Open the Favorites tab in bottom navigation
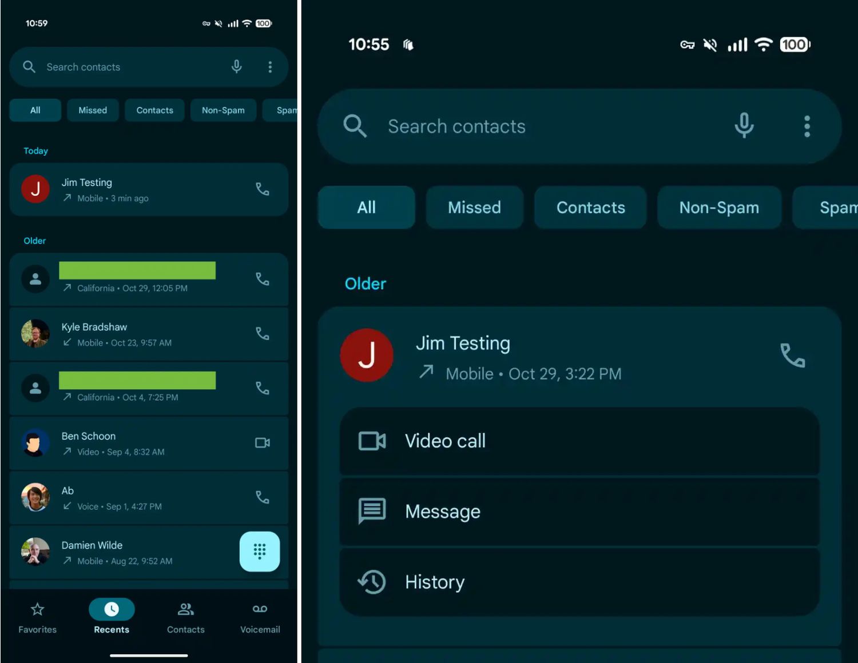This screenshot has height=663, width=858. 37,617
